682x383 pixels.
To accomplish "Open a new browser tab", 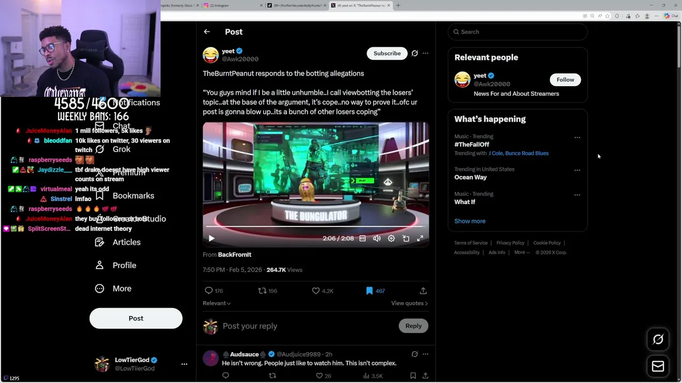I will [x=398, y=5].
